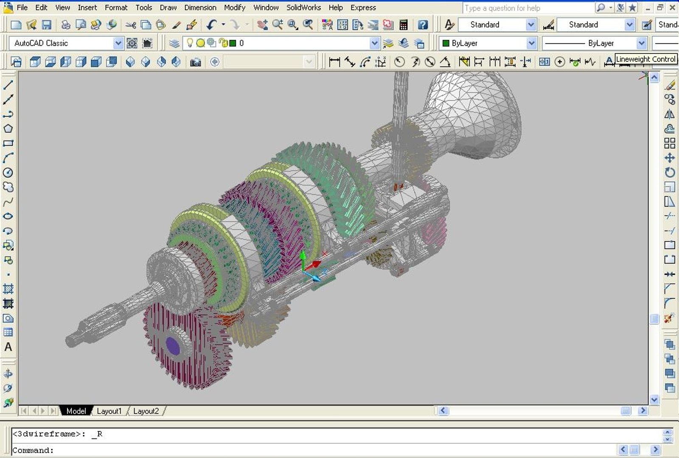679x458 pixels.
Task: Click the green ByLayer color swatch
Action: pos(446,43)
